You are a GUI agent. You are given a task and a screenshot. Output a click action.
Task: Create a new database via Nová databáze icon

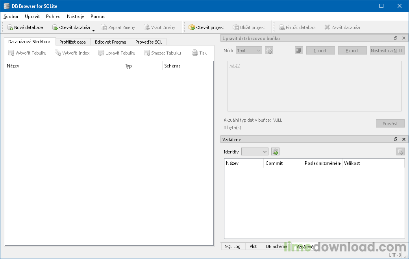pos(9,27)
